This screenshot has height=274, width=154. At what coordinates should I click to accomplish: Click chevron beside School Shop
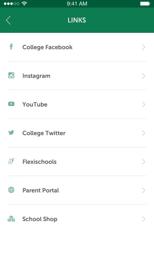pyautogui.click(x=143, y=219)
